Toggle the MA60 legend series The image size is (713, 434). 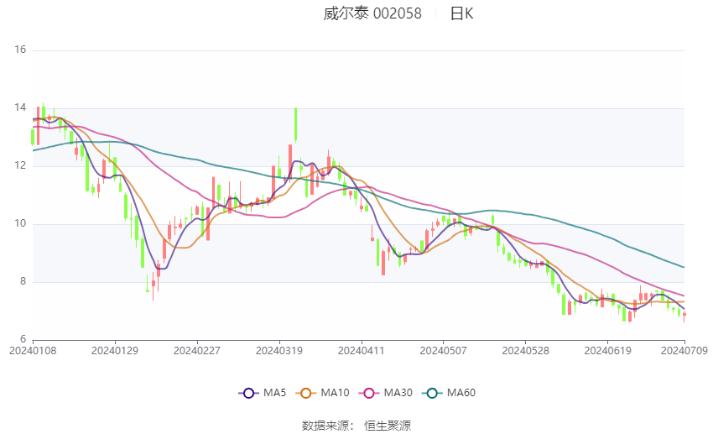pyautogui.click(x=449, y=393)
